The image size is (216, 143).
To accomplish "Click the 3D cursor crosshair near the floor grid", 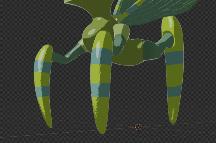I will pos(138,127).
